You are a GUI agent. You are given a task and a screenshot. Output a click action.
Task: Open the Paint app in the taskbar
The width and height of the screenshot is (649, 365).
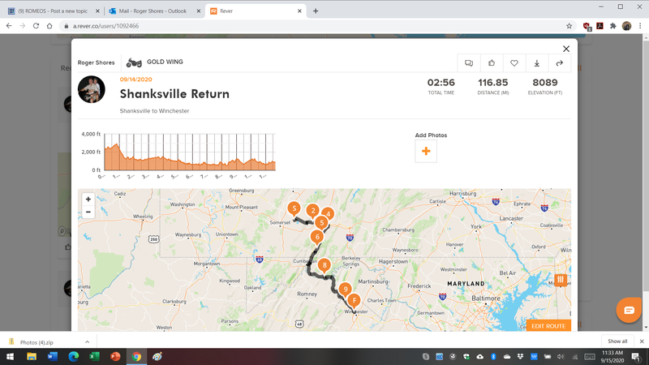click(x=157, y=356)
